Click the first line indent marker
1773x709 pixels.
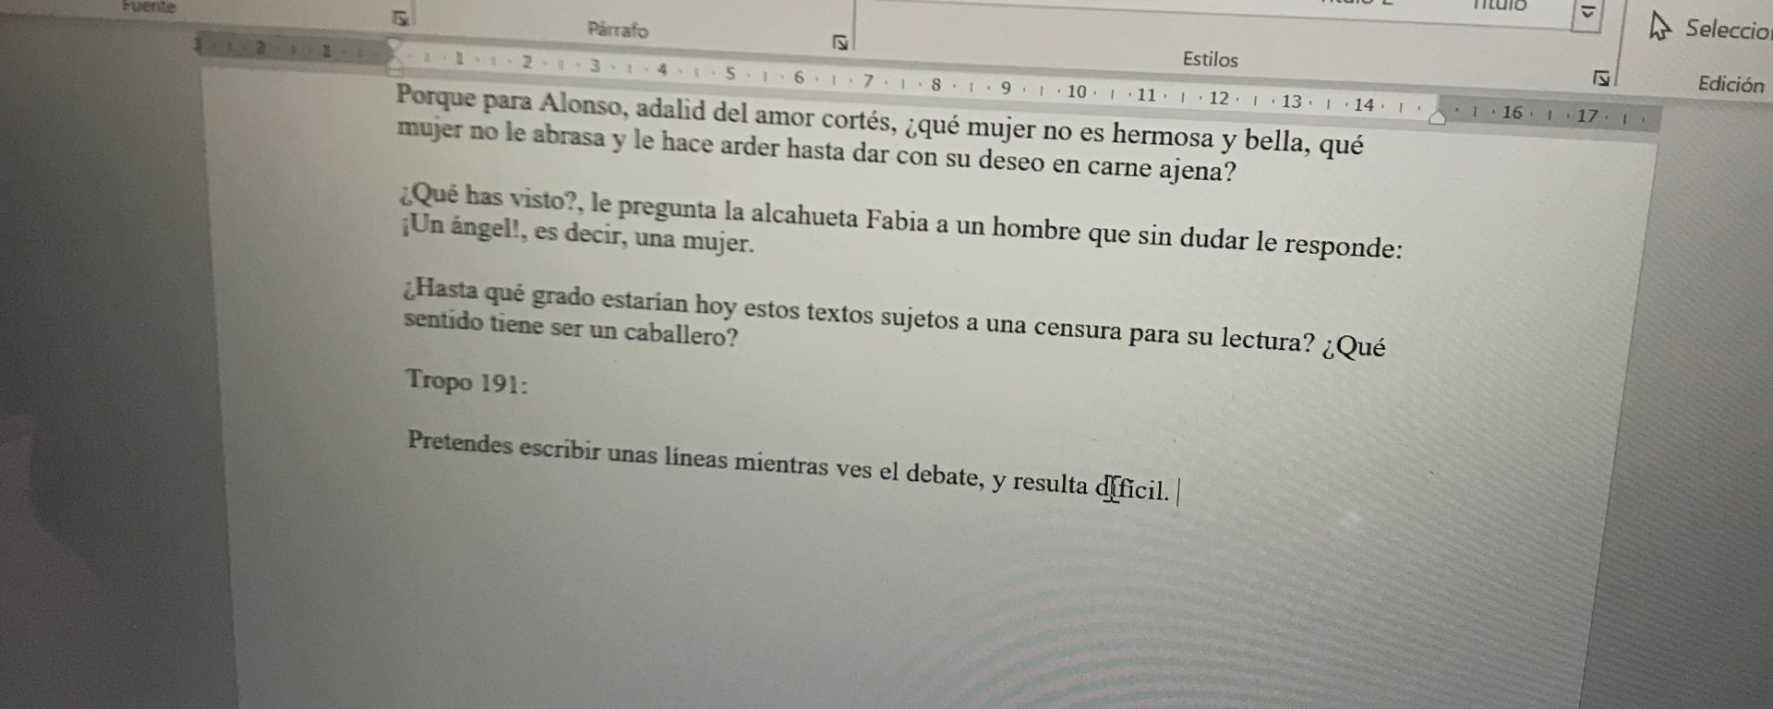click(394, 44)
